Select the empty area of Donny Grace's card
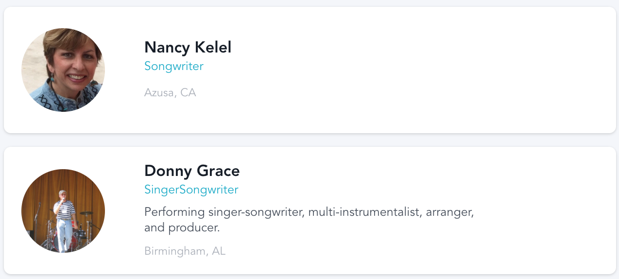619x279 pixels. pyautogui.click(x=544, y=211)
